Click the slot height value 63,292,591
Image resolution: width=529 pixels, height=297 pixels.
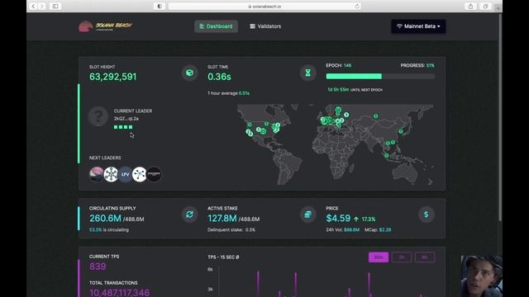coord(113,77)
